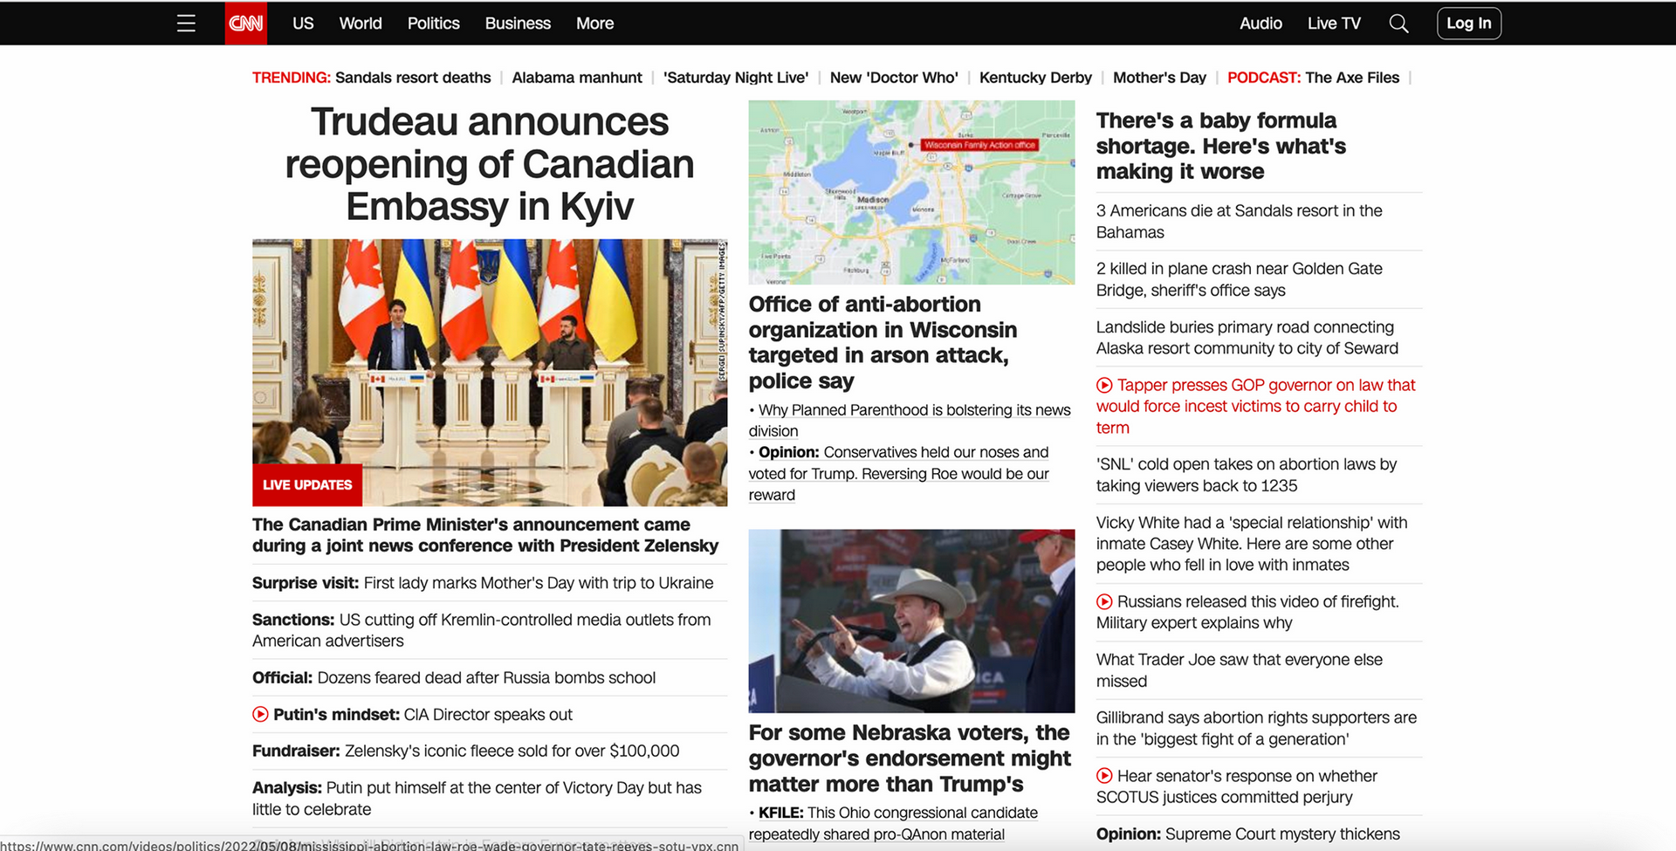Open plane crash near Golden Gate story
Viewport: 1676px width, 851px height.
(1240, 279)
